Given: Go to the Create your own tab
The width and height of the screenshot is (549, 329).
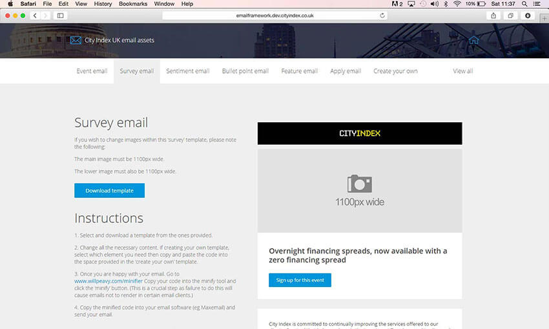Looking at the screenshot, I should (x=395, y=71).
